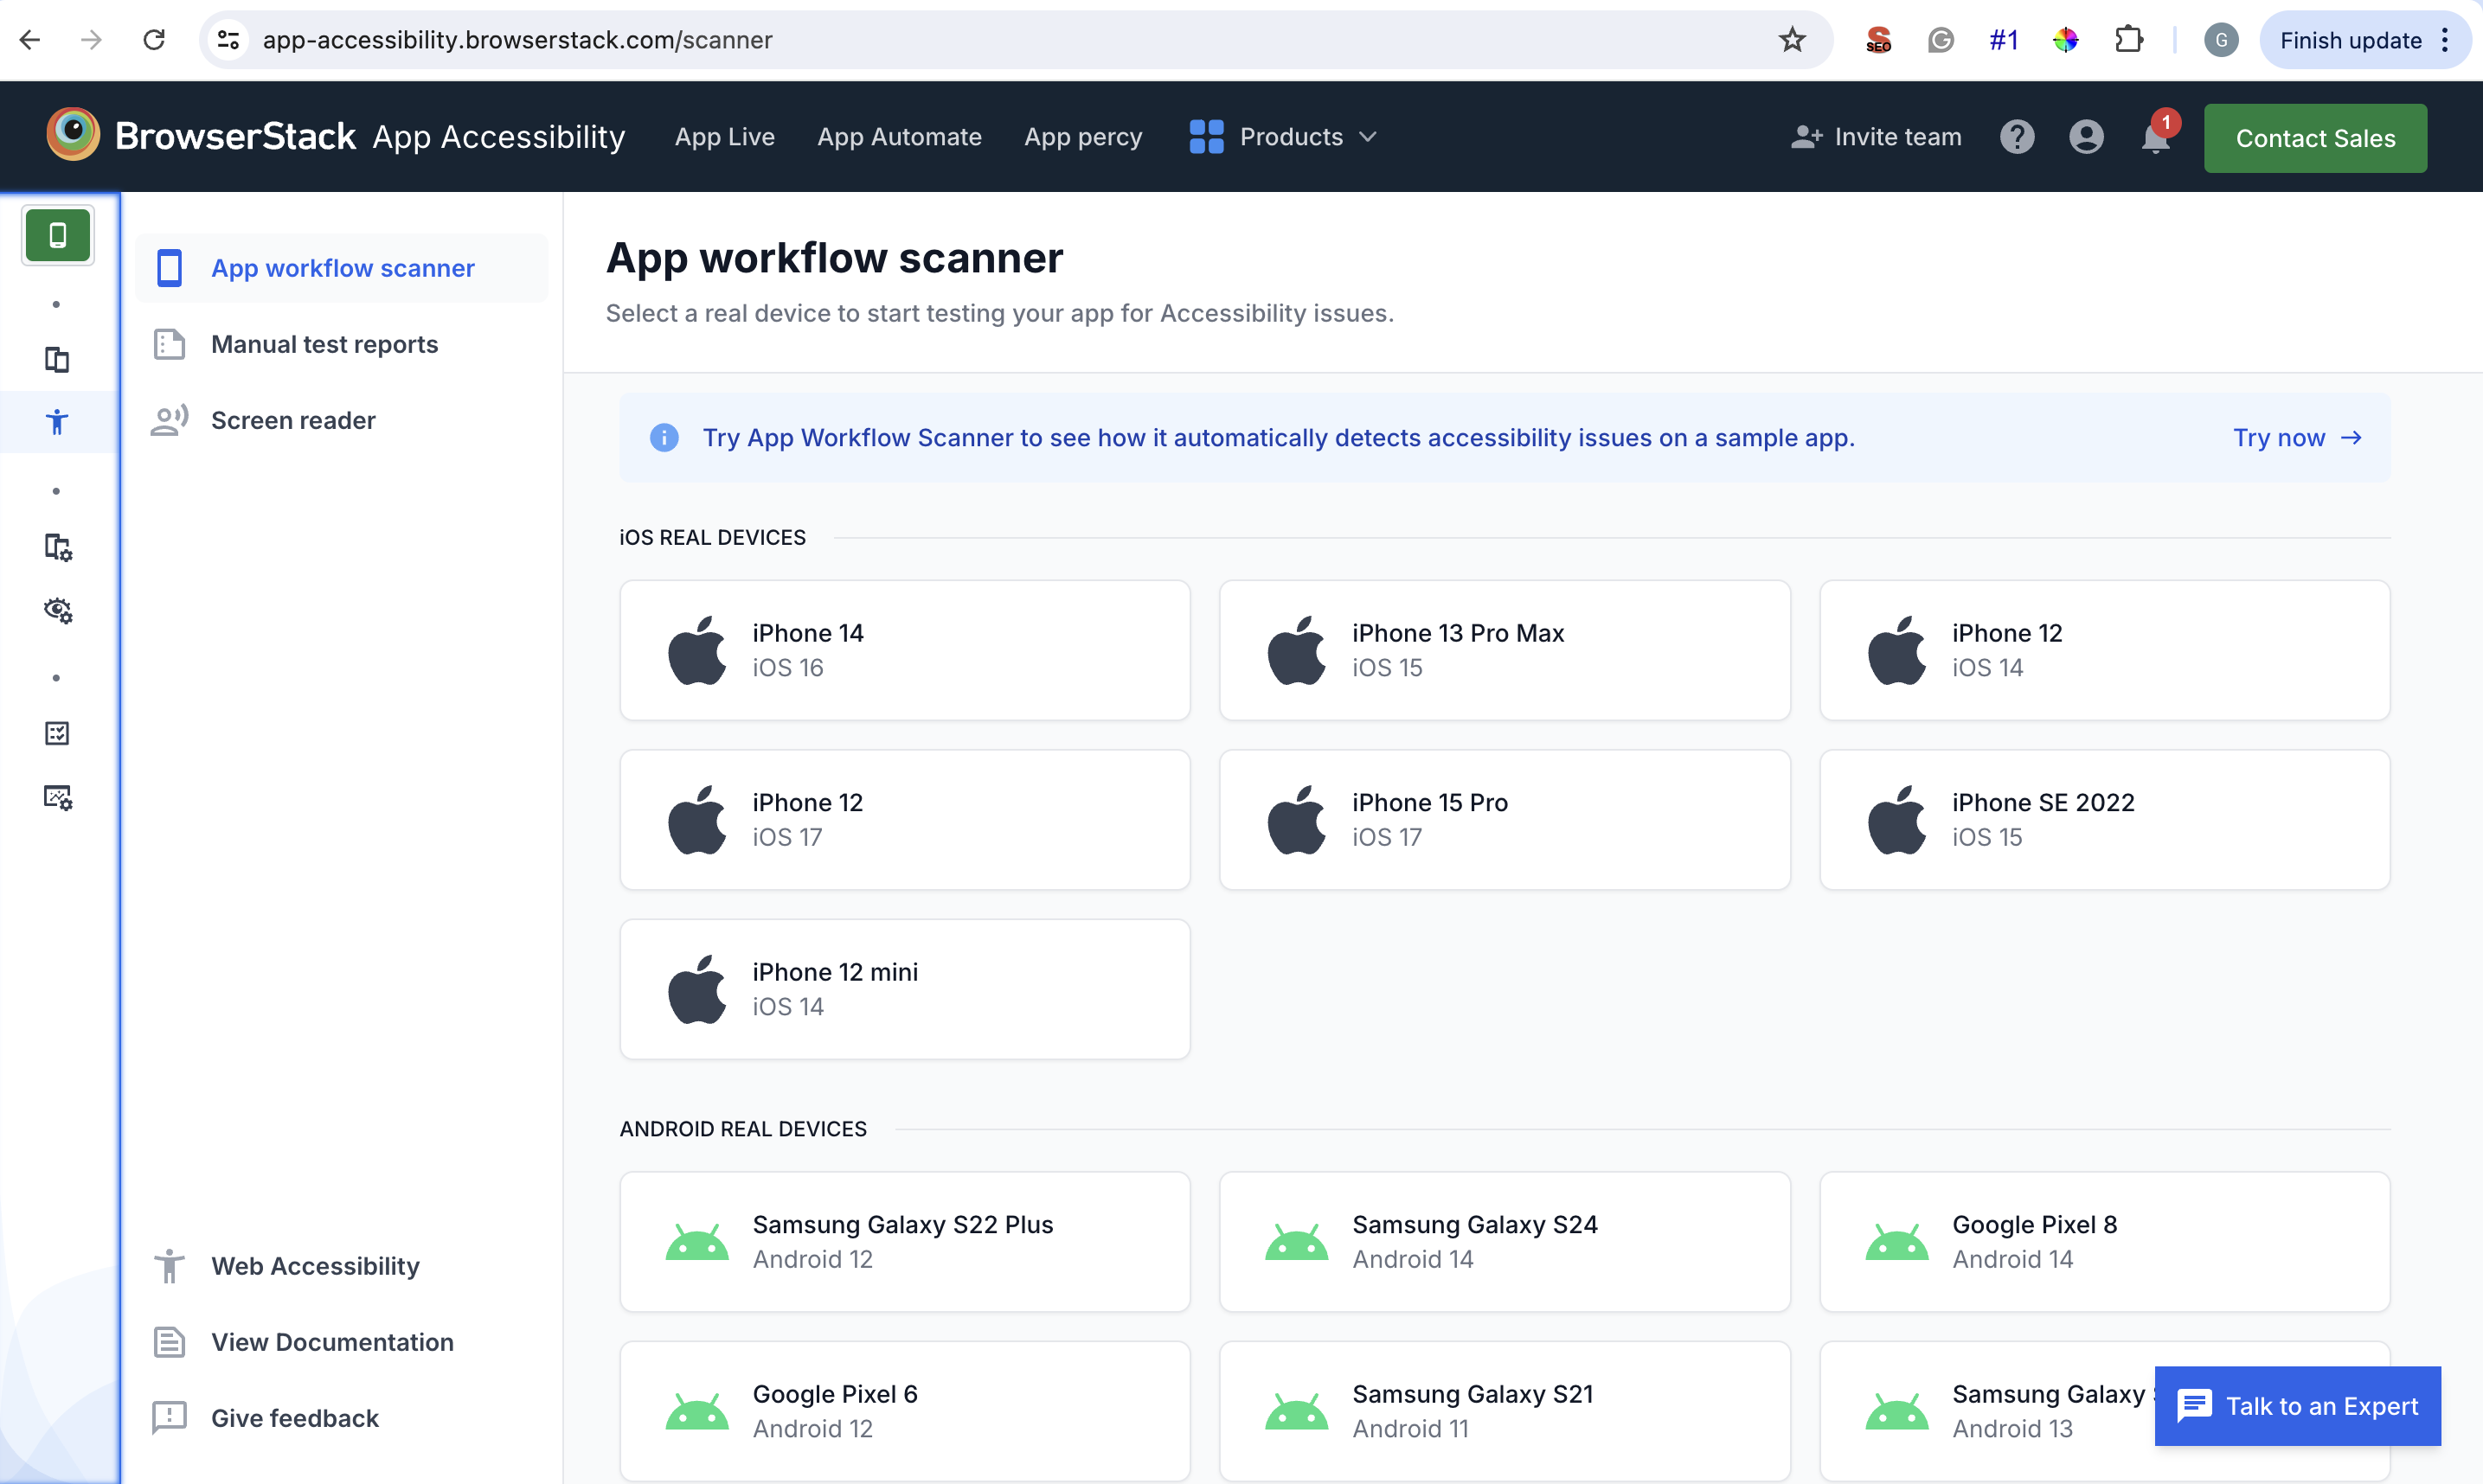Open user profile dropdown
Screen dimensions: 2483x1484
pos(2087,136)
